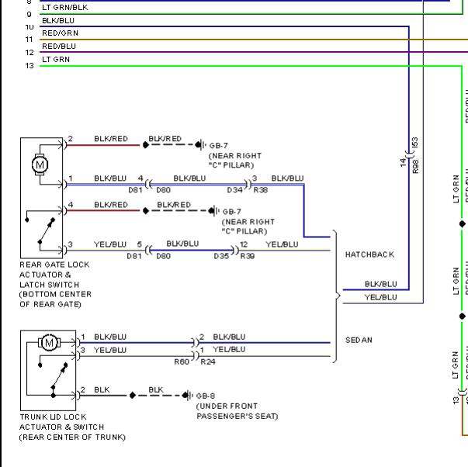The width and height of the screenshot is (468, 467).
Task: Click the BLK/BLU label beside R24 pin 2
Action: coord(229,337)
